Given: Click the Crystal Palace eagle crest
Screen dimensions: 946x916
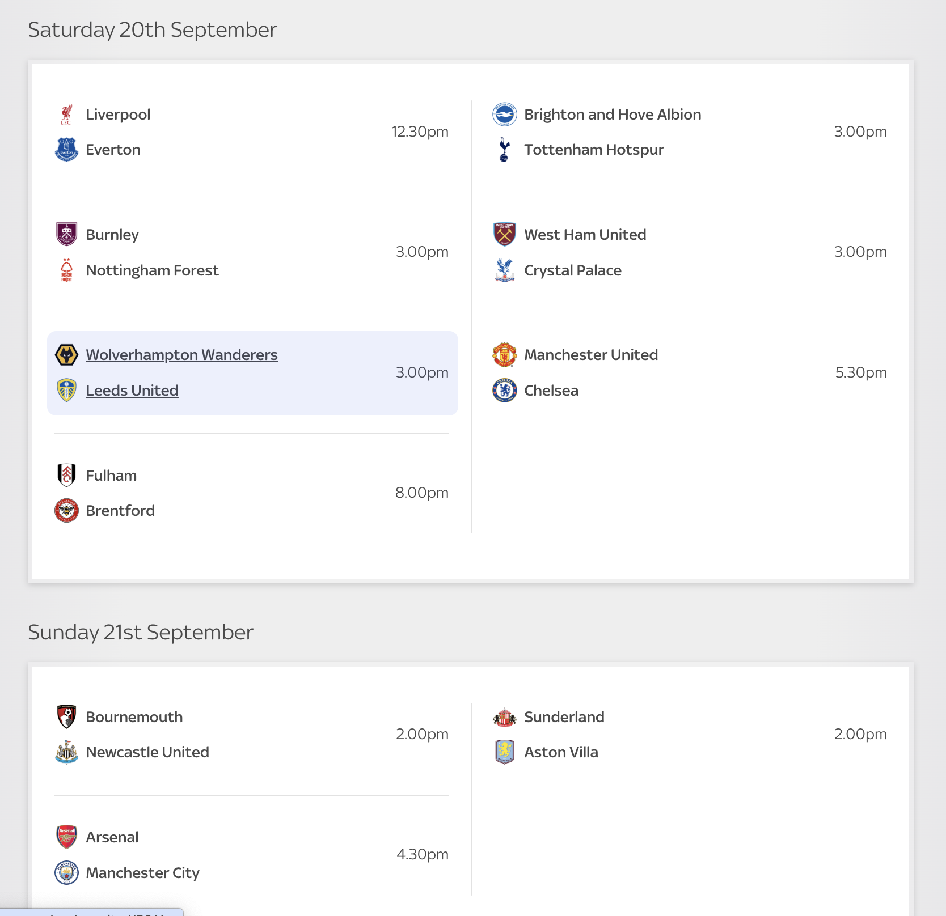Looking at the screenshot, I should pyautogui.click(x=504, y=270).
